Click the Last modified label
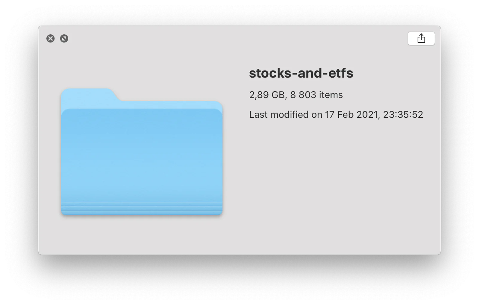The width and height of the screenshot is (479, 305). [279, 115]
